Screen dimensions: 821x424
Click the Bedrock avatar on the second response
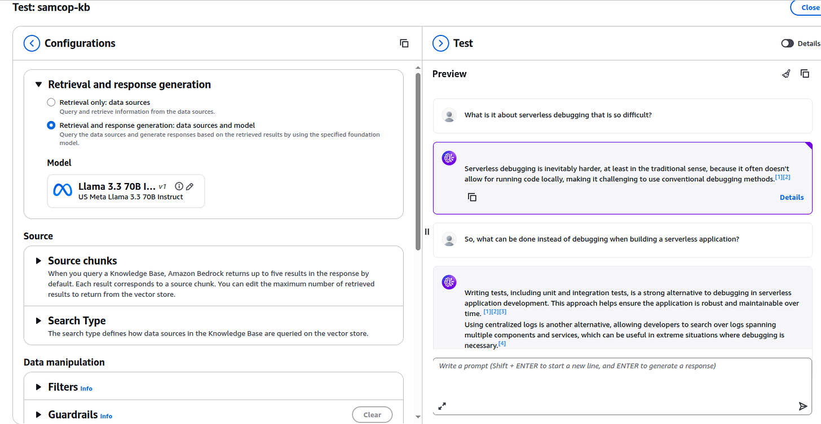click(449, 282)
